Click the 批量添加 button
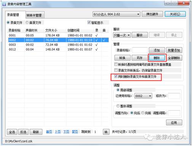The height and width of the screenshot is (146, 192). click(x=174, y=50)
